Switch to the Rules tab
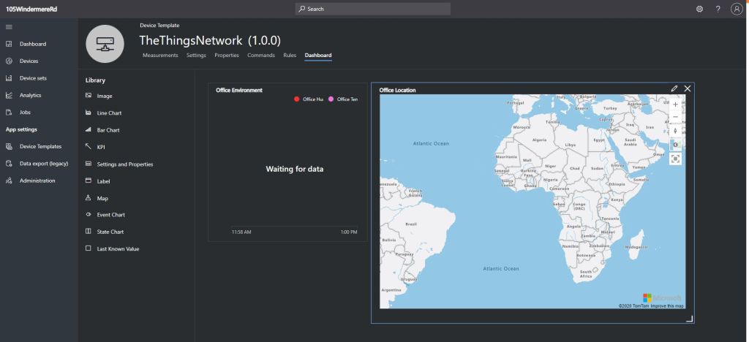Image resolution: width=749 pixels, height=342 pixels. pyautogui.click(x=290, y=56)
